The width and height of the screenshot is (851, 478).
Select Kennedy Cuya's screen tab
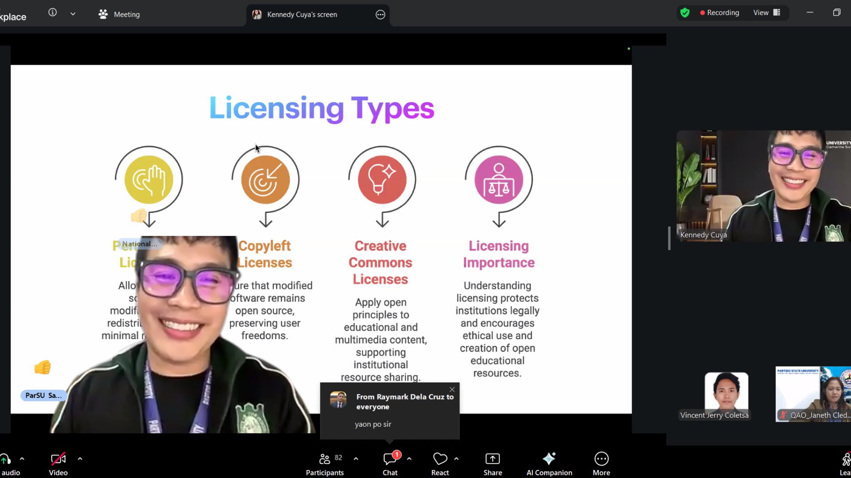301,15
